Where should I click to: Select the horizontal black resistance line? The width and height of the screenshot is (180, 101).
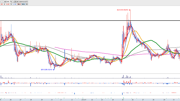coord(90,20)
